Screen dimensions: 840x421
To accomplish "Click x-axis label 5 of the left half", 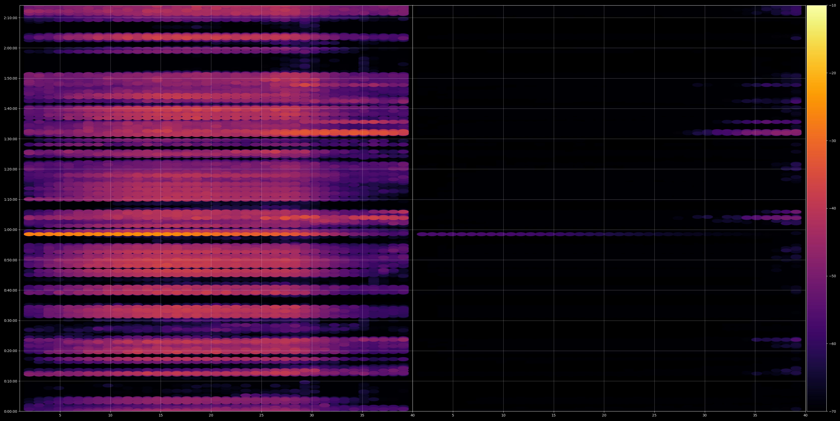I will pyautogui.click(x=60, y=415).
